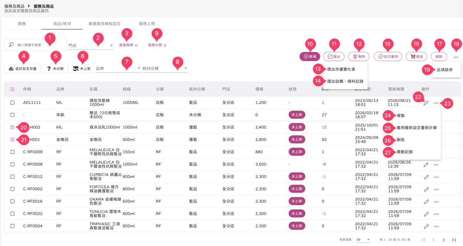
Task: Click the keyword search input field
Action: click(x=35, y=45)
